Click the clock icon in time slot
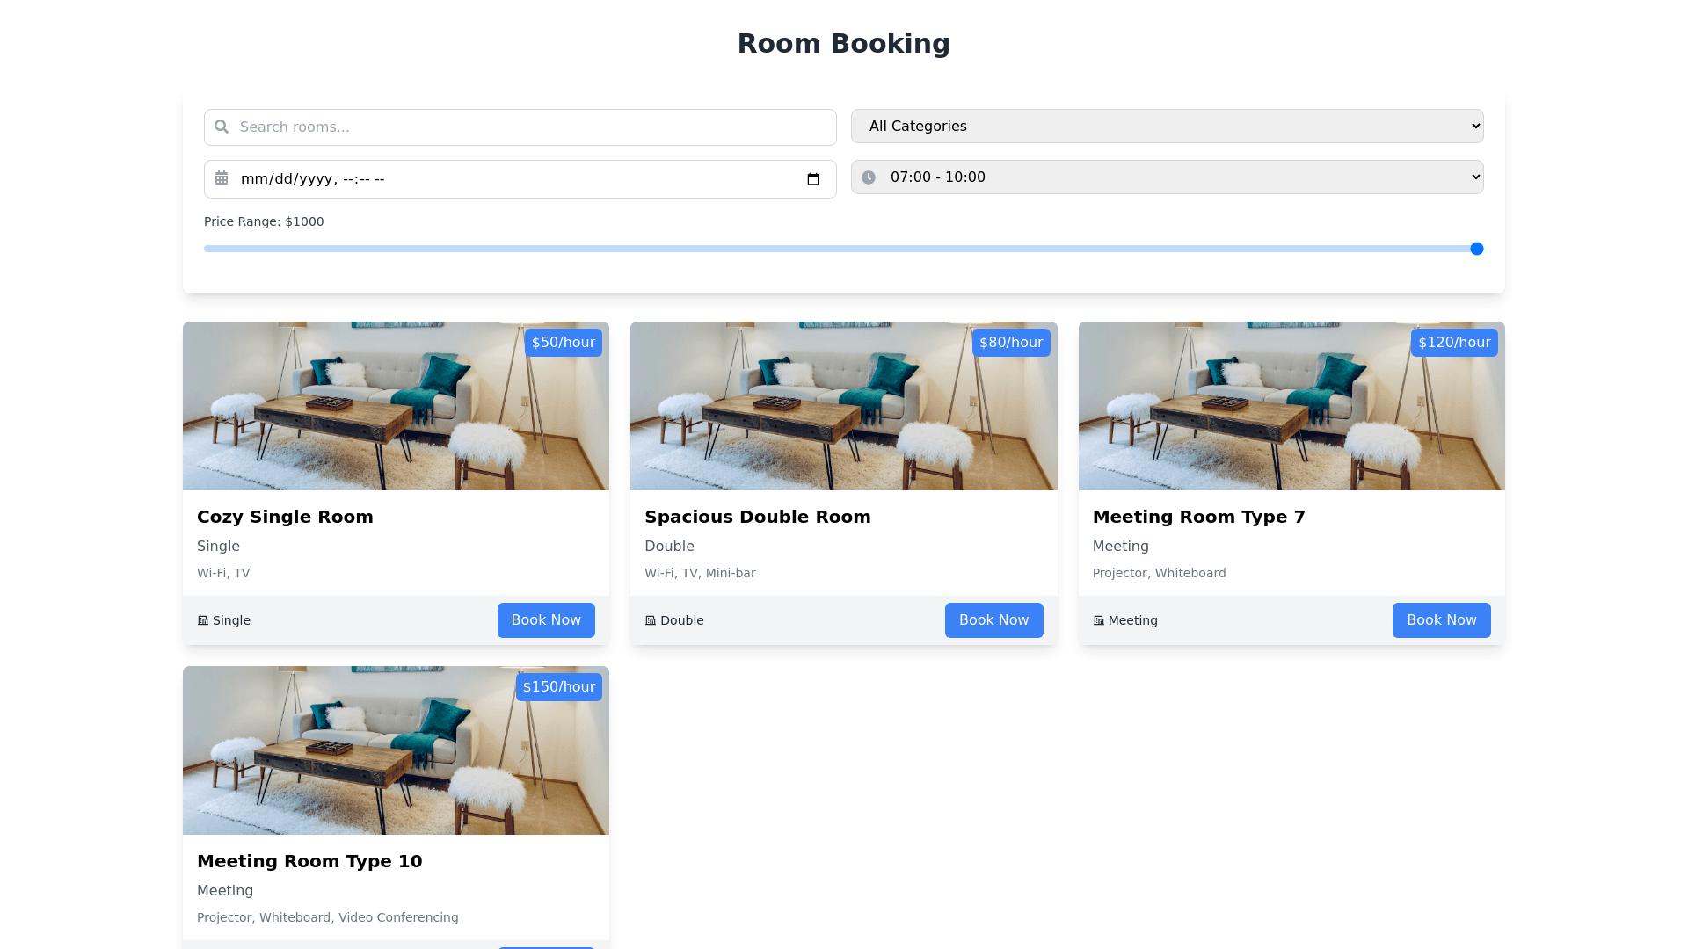The height and width of the screenshot is (949, 1688). coord(869,177)
